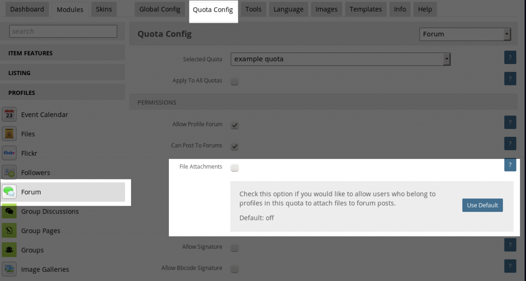Screen dimensions: 526x281
Task: Click the Forum speech bubble icon
Action: [x=9, y=192]
